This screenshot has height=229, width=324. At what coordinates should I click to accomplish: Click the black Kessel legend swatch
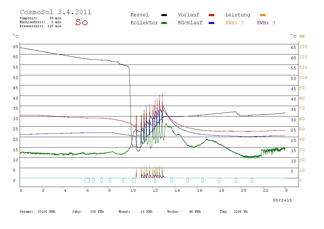tap(164, 15)
